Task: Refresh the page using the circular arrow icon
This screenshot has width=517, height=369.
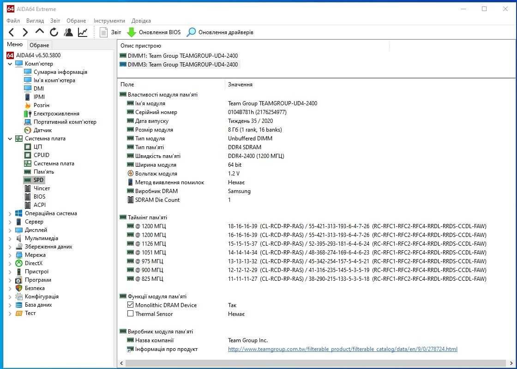Action: pyautogui.click(x=54, y=32)
